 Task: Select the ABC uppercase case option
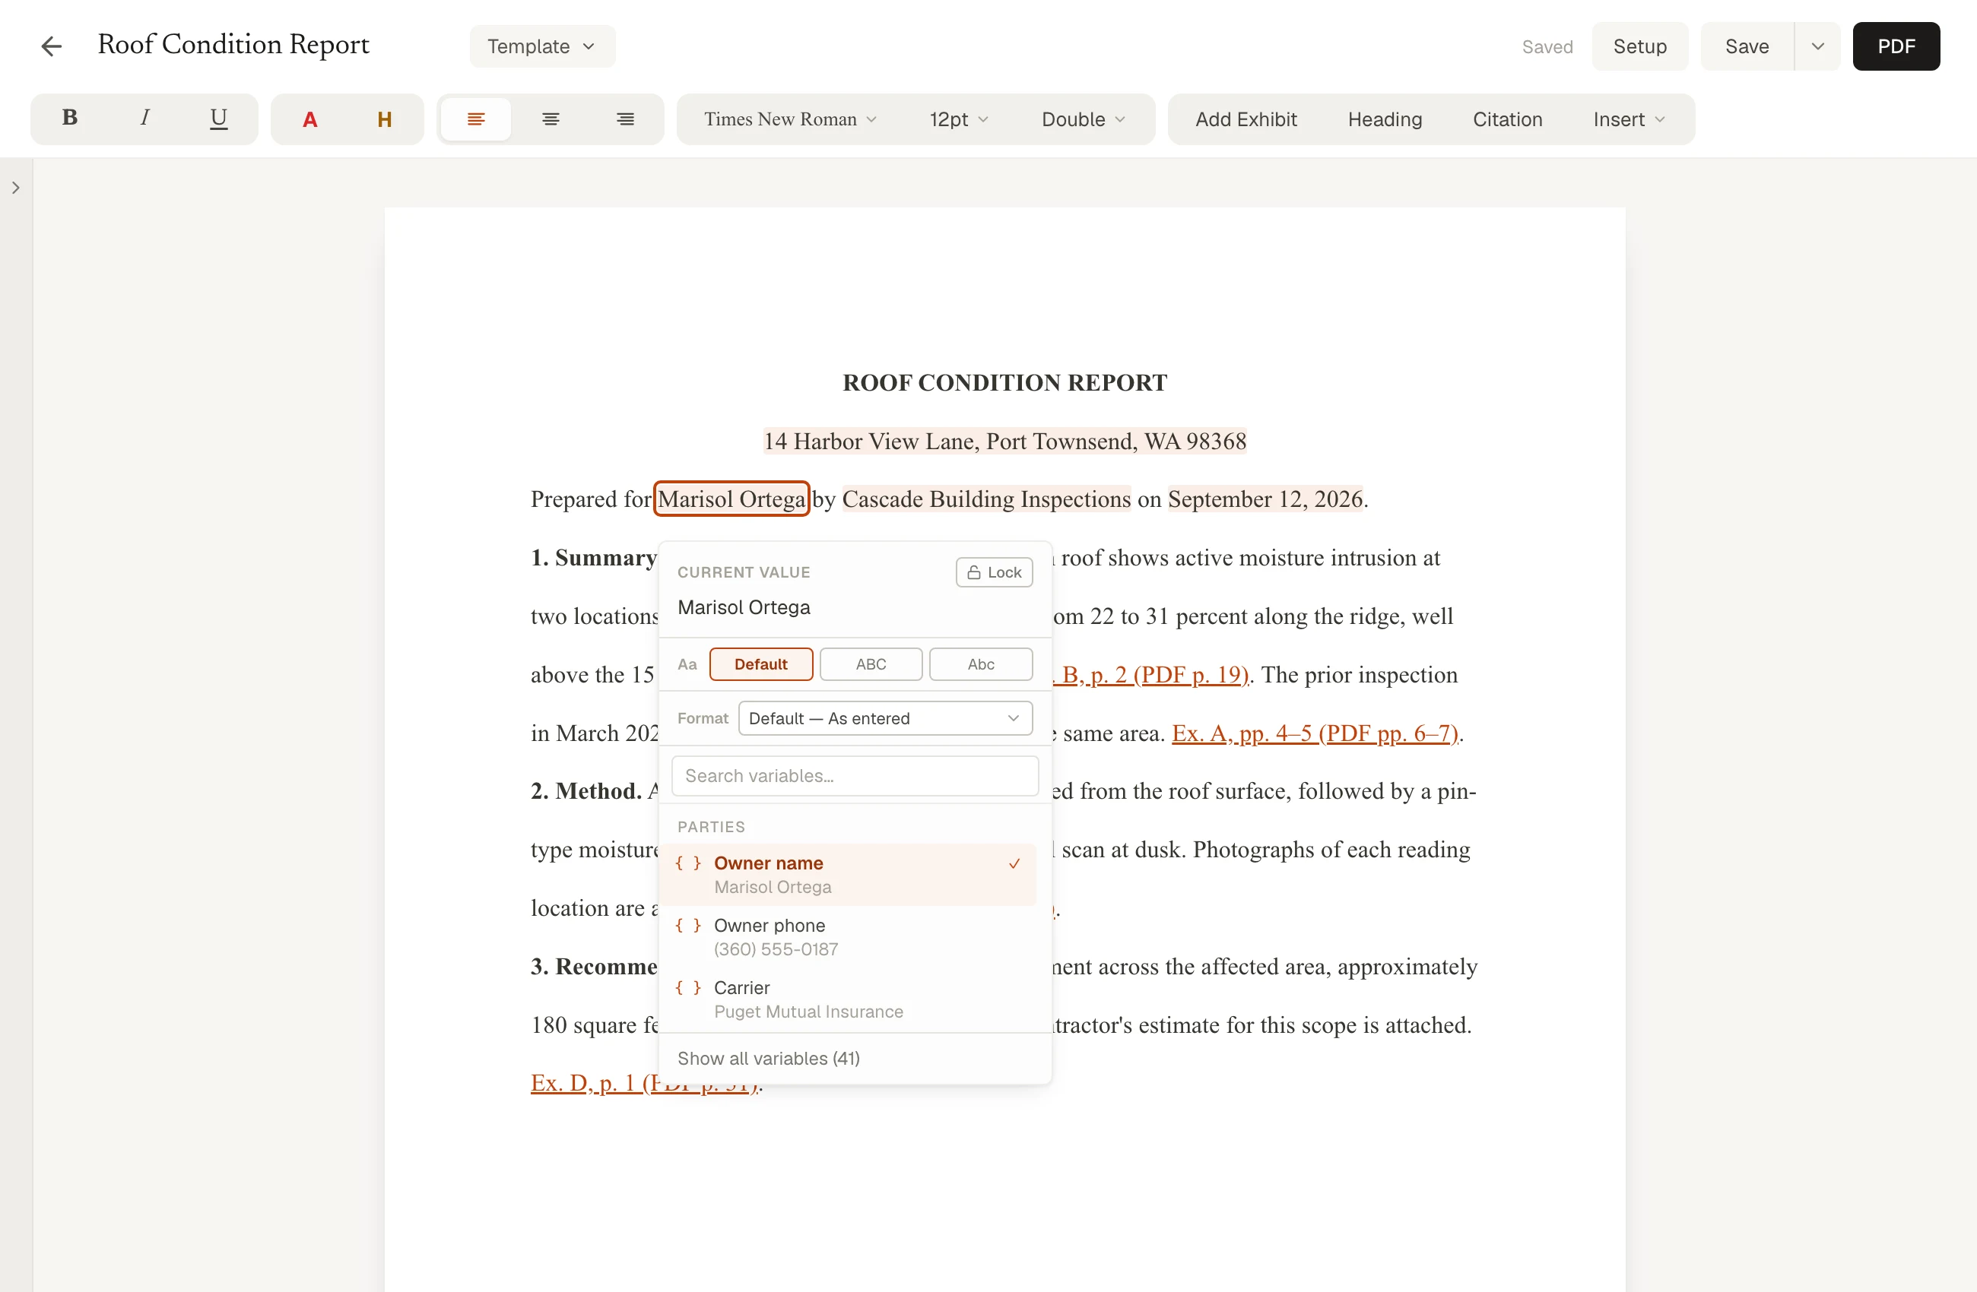click(x=871, y=664)
